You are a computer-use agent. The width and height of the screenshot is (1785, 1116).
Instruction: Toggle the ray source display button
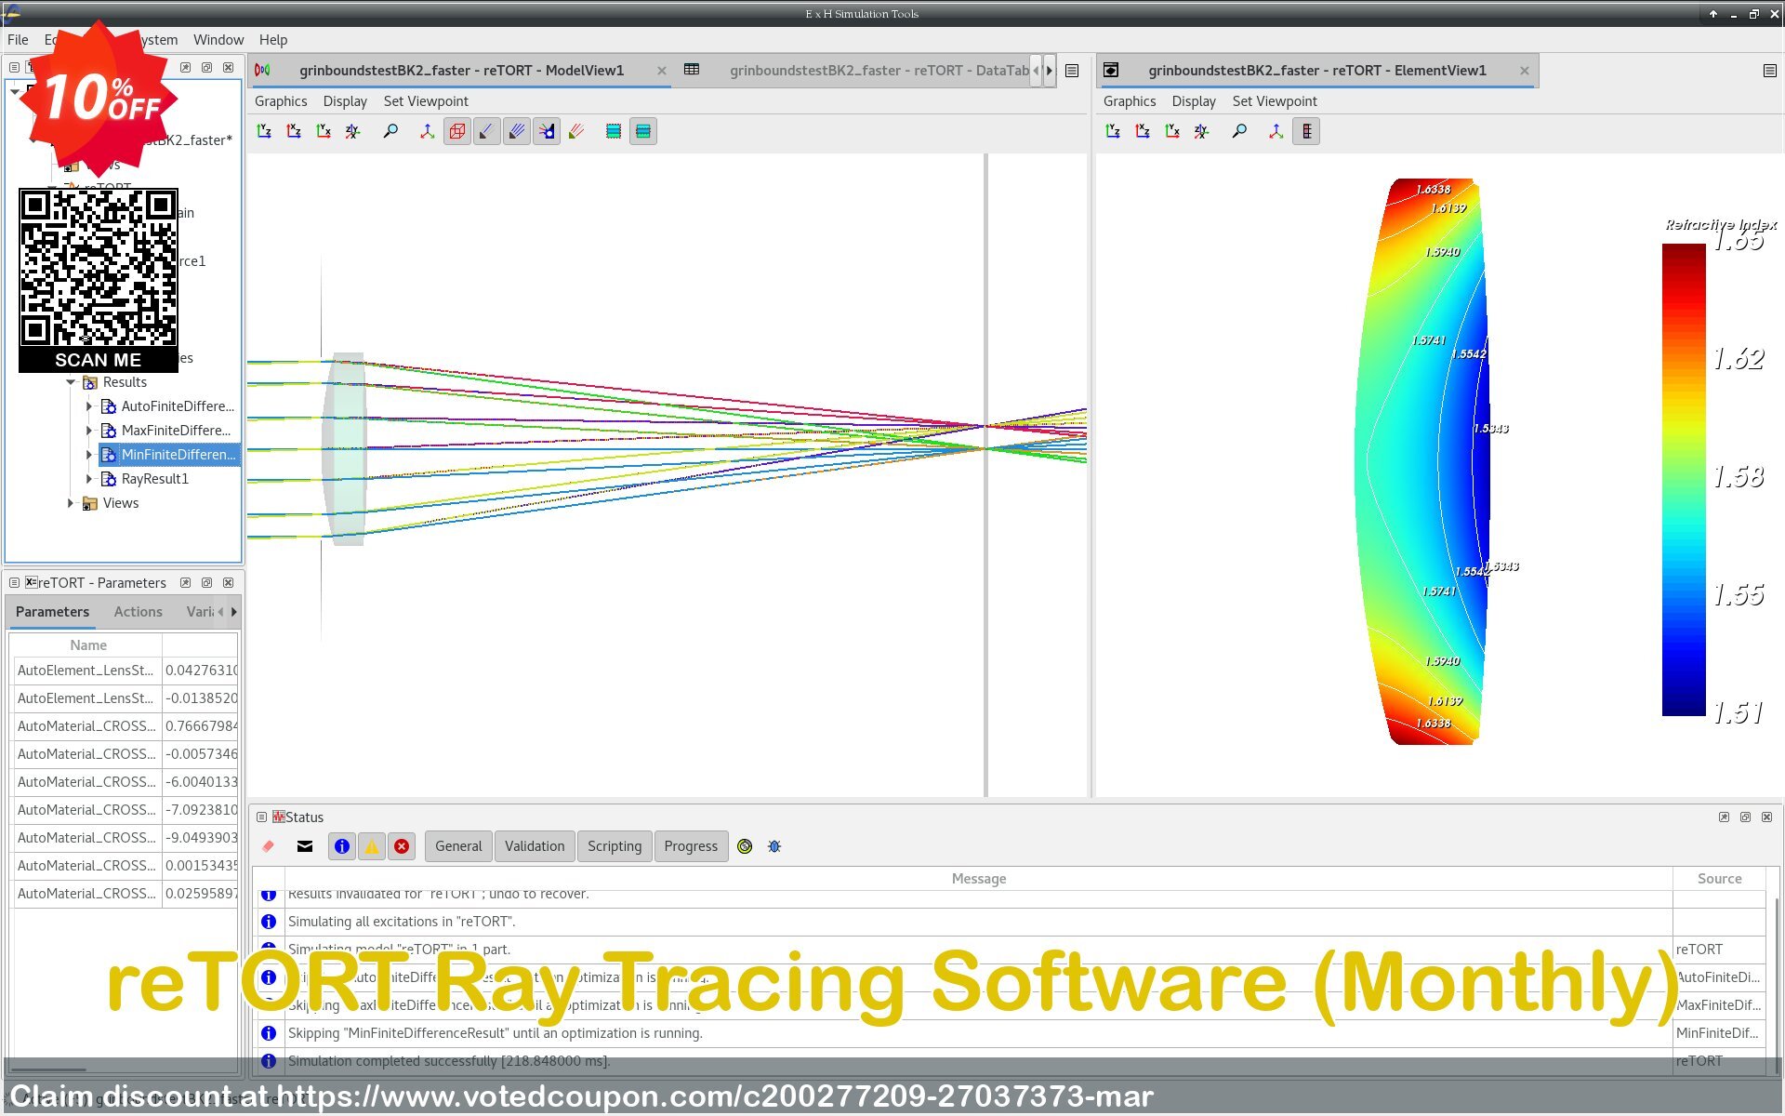tap(547, 131)
